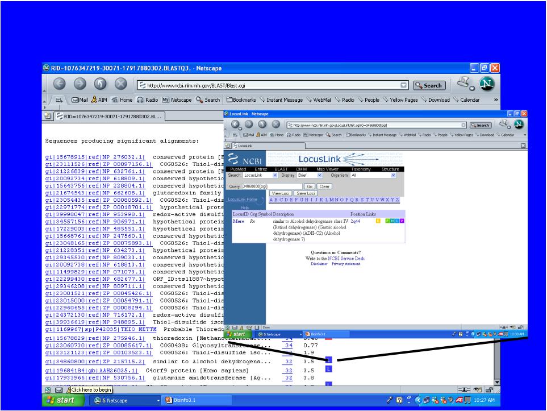Screen dimensions: 547x411
Task: Click the View Loci button
Action: (x=281, y=193)
